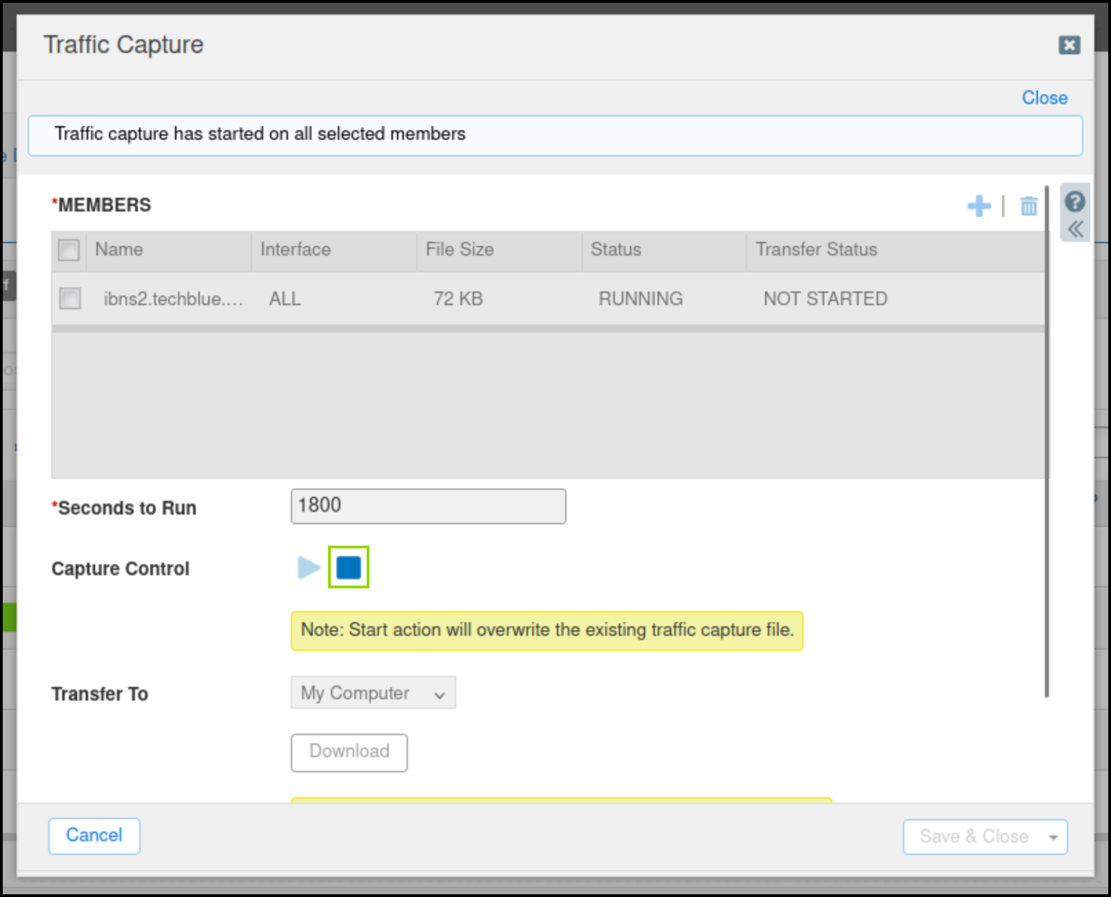Click the Status column header
The width and height of the screenshot is (1111, 897).
tap(615, 249)
